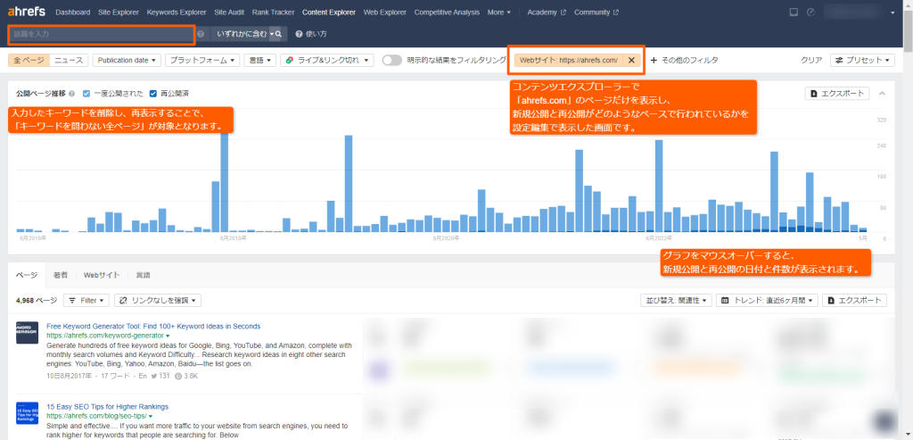Uncheck the 一度公開された checkbox
The width and height of the screenshot is (913, 440).
point(86,94)
